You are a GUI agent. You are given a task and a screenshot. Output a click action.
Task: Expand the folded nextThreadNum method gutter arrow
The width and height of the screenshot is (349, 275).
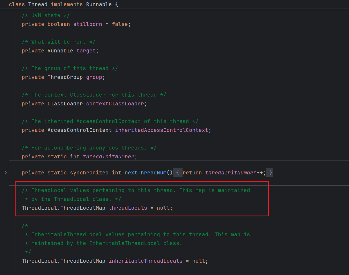(6, 173)
